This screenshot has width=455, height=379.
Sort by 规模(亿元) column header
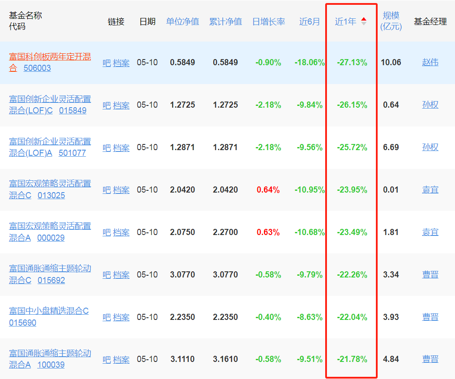click(x=391, y=21)
